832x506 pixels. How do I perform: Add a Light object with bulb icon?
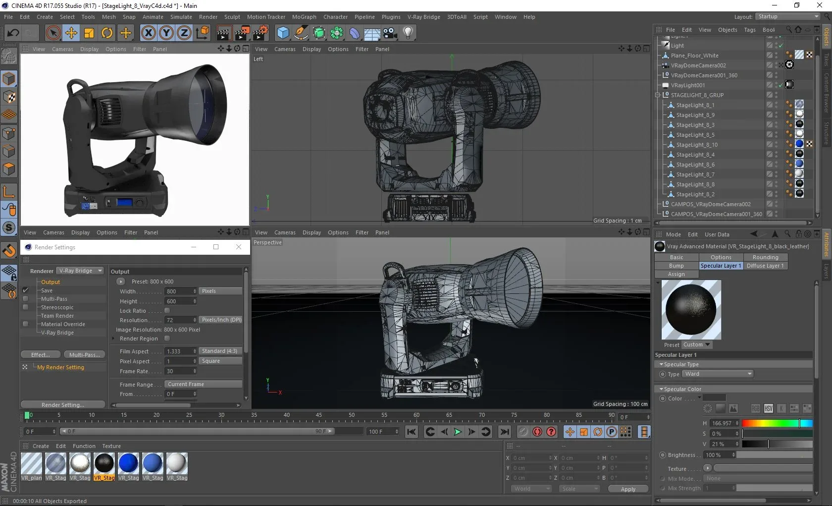(408, 33)
